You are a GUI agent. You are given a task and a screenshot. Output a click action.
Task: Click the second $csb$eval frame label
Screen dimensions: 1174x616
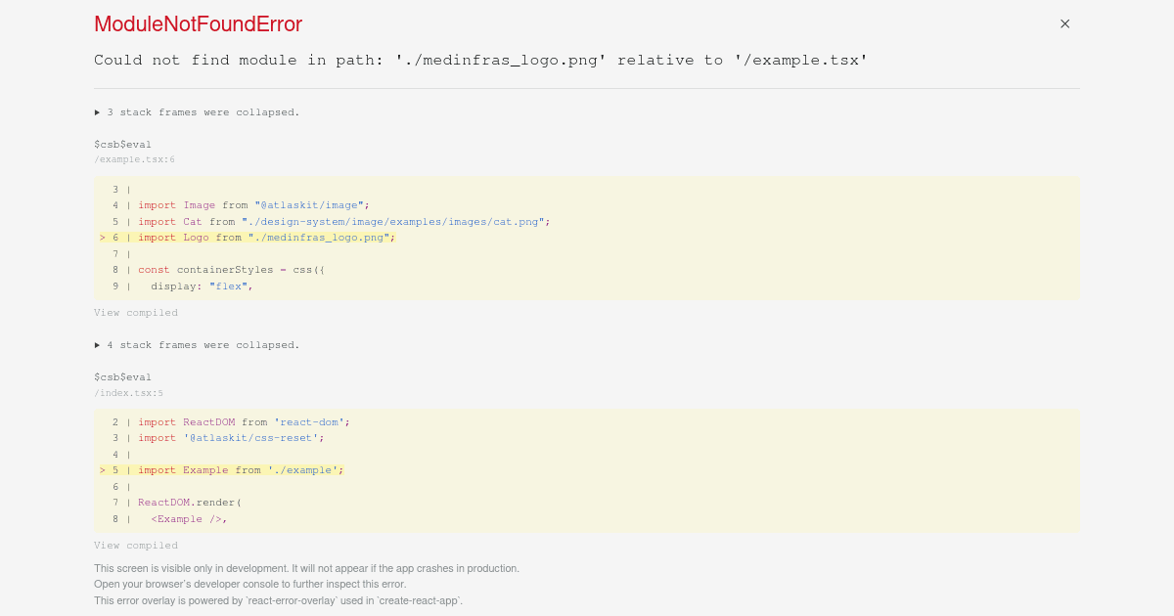(122, 376)
